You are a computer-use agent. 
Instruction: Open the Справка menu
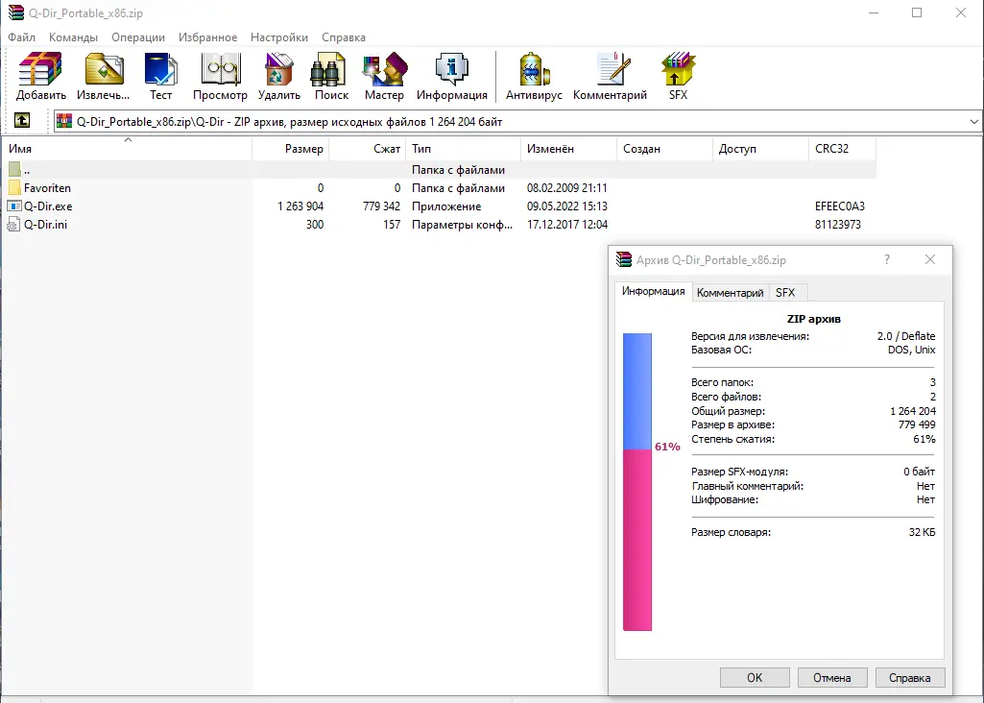(x=344, y=37)
